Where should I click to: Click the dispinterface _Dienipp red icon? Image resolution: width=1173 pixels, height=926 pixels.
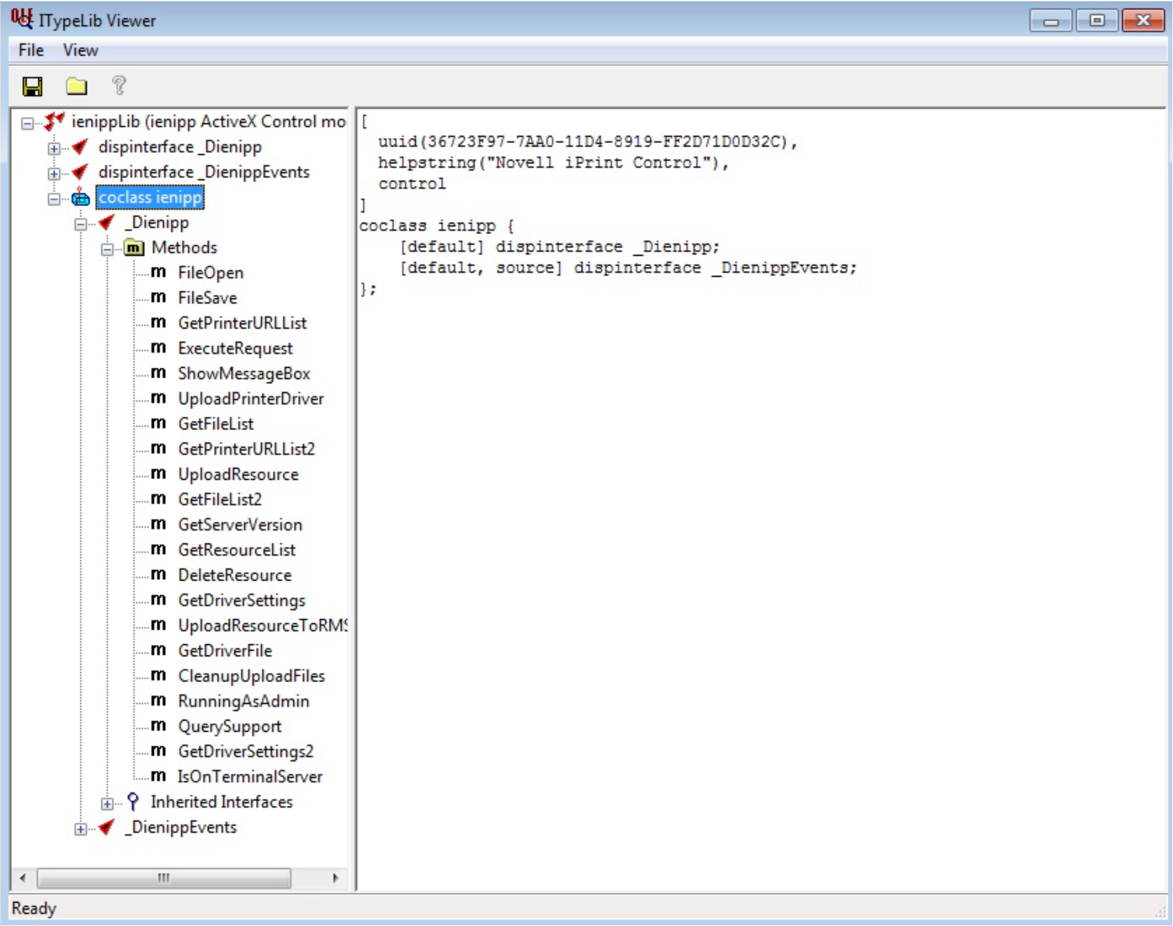coord(80,147)
